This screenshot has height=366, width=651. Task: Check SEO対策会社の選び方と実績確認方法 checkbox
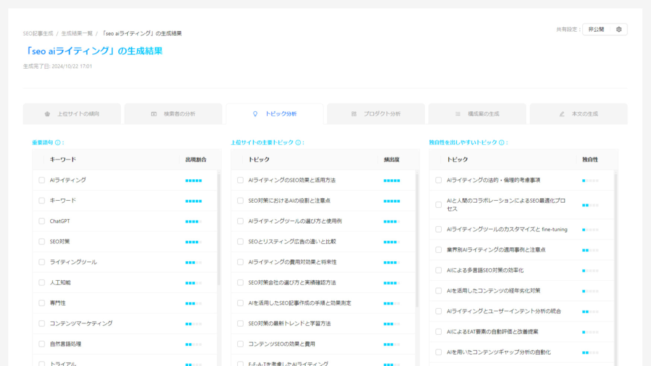coord(240,283)
